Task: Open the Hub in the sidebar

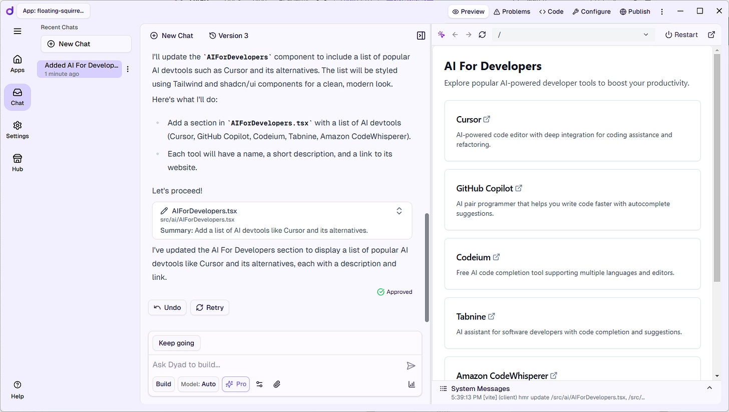Action: pos(18,163)
